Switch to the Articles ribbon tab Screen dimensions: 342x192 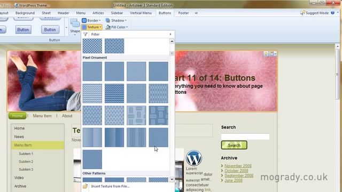[x=98, y=13]
